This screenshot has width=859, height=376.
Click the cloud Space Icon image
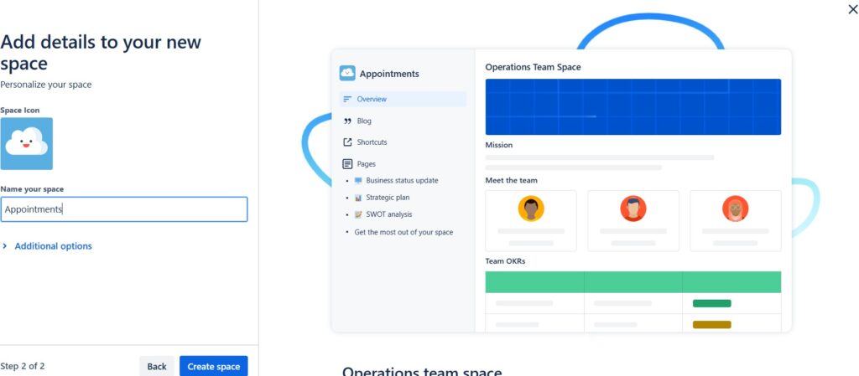tap(26, 143)
